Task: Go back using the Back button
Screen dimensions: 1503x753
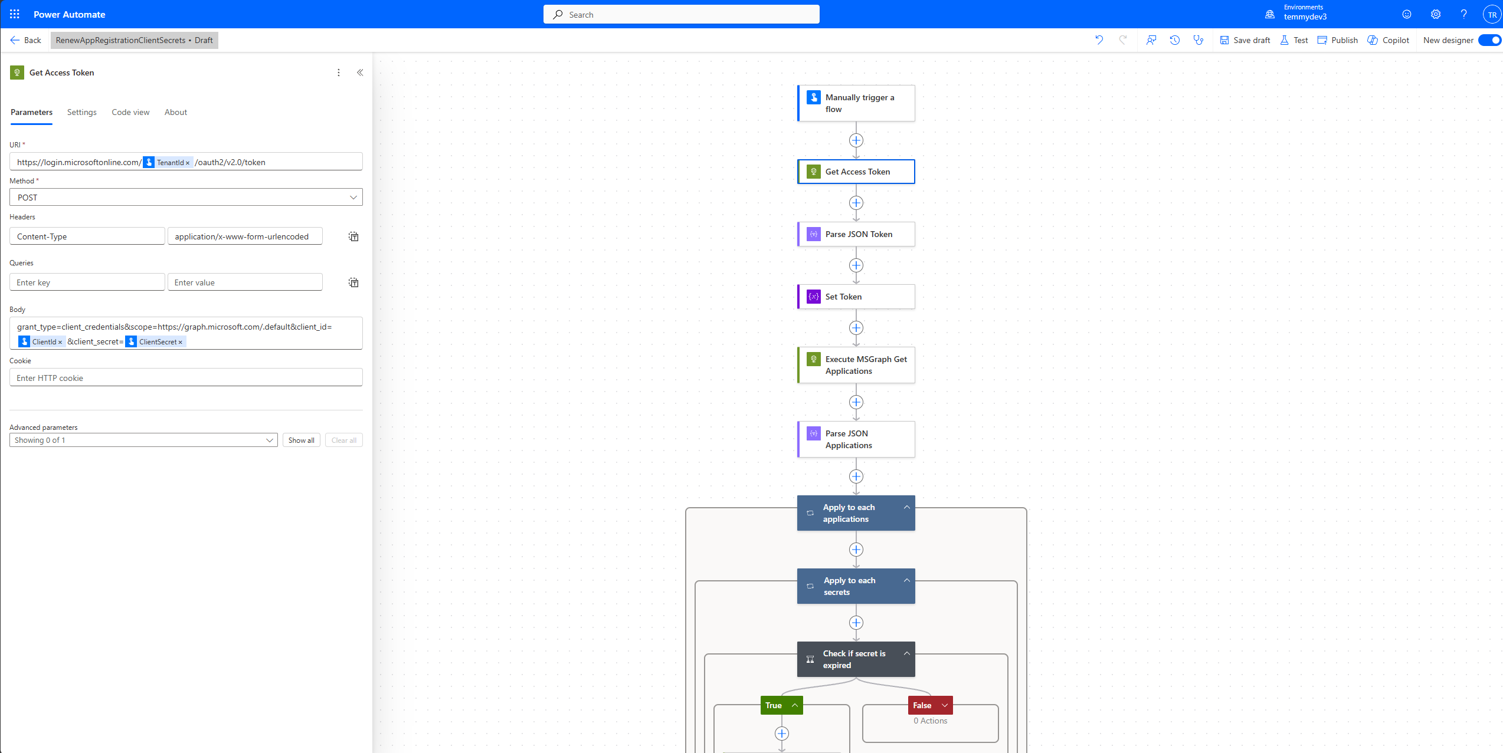Action: pyautogui.click(x=25, y=40)
